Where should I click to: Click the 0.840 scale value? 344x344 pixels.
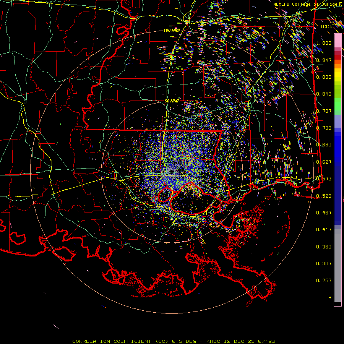[324, 94]
